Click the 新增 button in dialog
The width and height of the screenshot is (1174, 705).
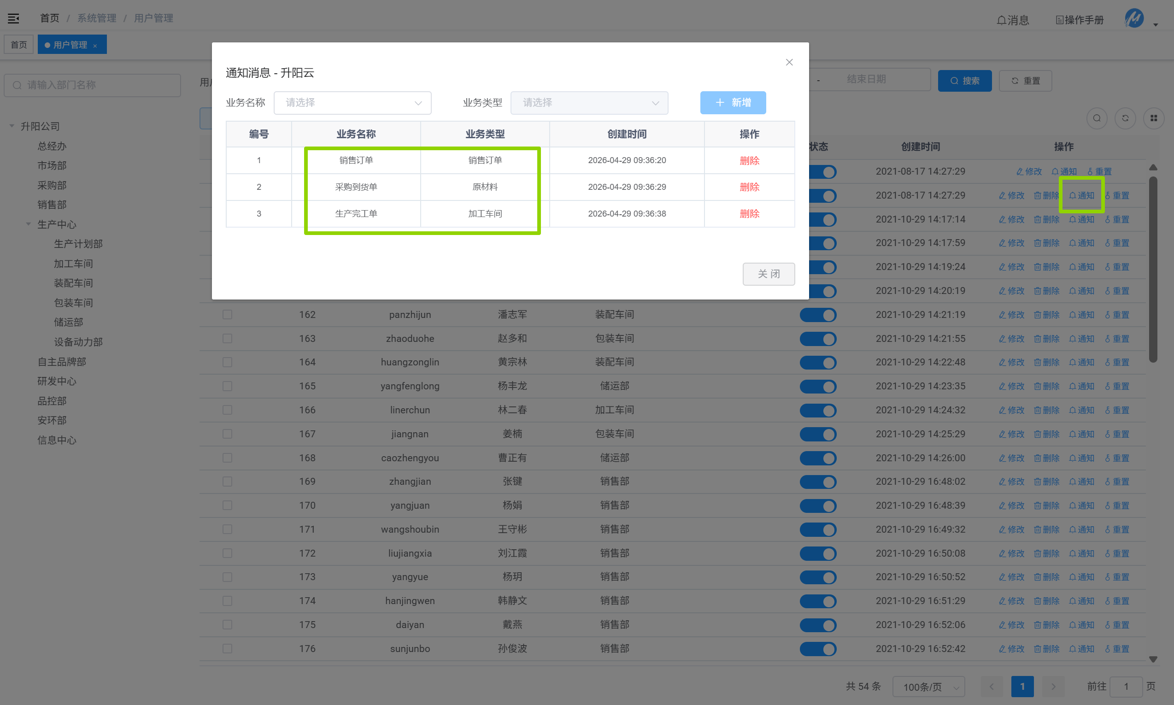(733, 103)
